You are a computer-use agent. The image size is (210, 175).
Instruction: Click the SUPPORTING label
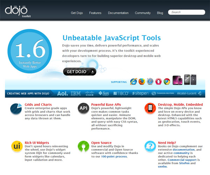pyautogui.click(x=119, y=82)
